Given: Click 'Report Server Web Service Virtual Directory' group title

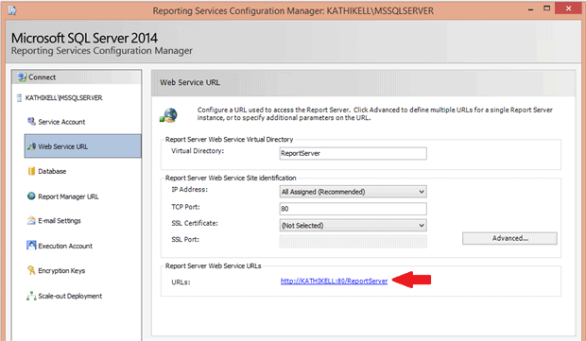Looking at the screenshot, I should tap(229, 139).
